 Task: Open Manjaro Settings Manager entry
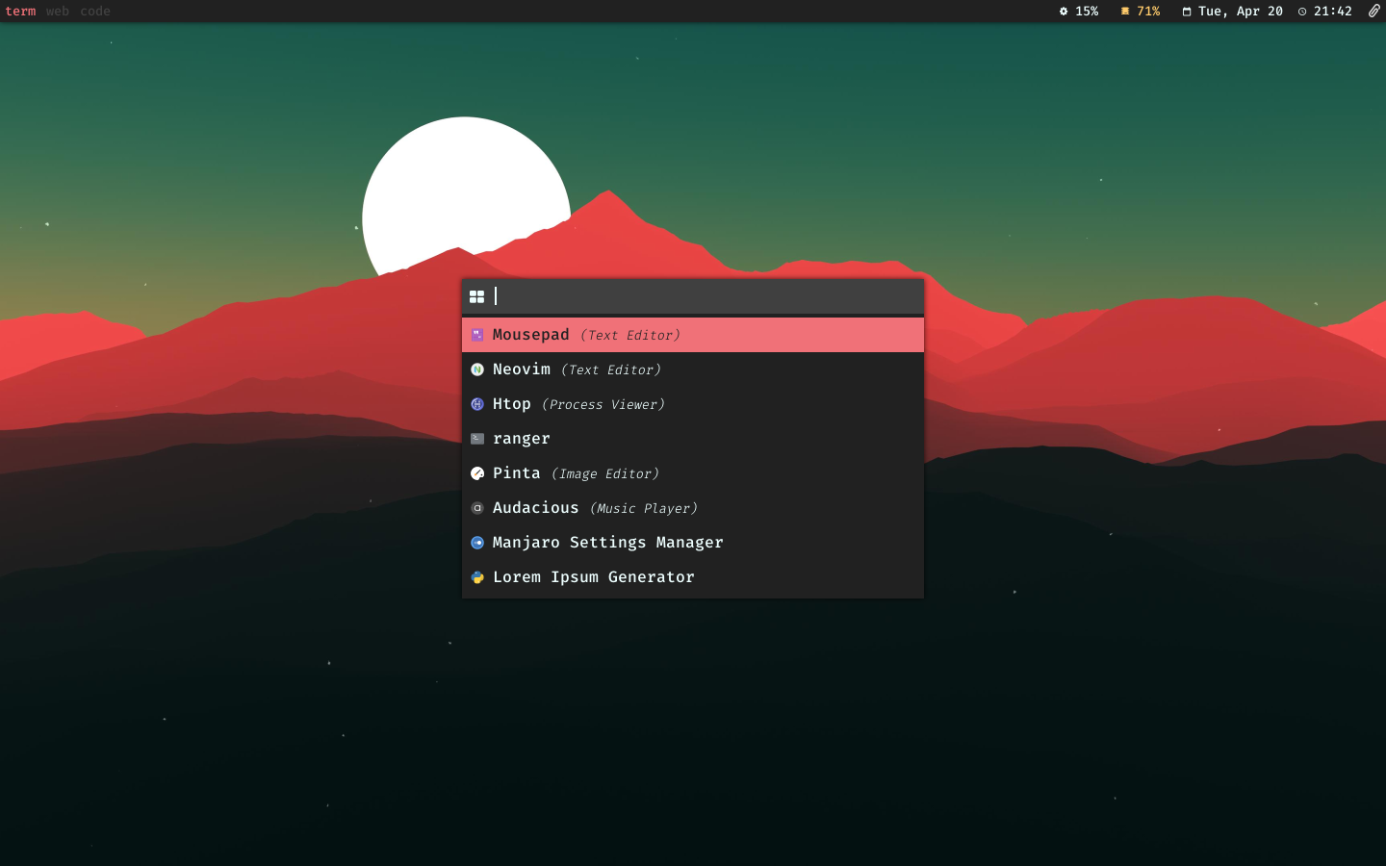coord(693,543)
